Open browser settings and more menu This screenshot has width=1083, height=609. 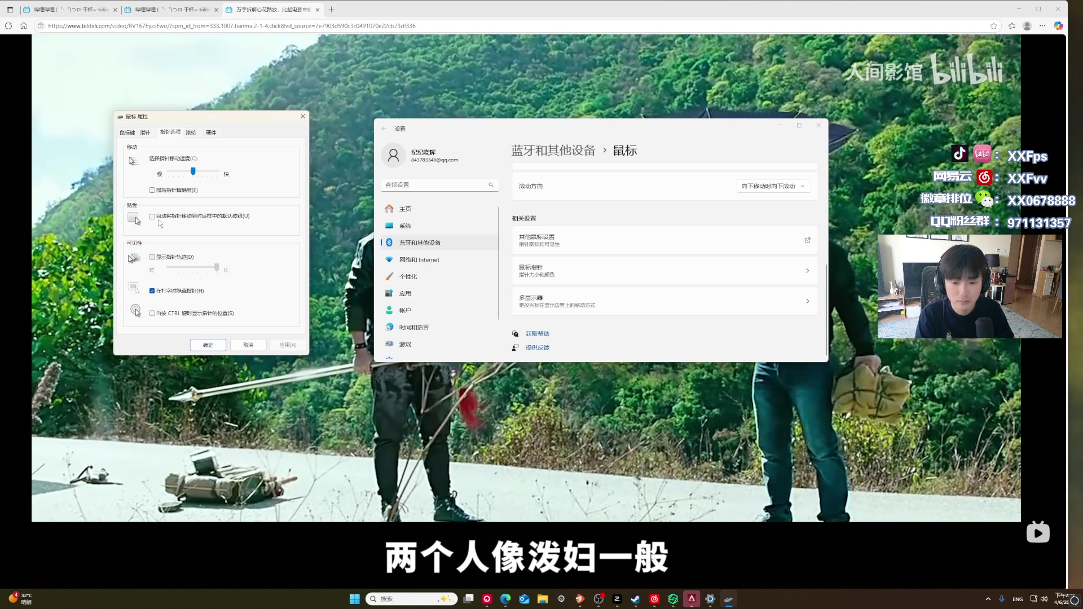point(1042,26)
